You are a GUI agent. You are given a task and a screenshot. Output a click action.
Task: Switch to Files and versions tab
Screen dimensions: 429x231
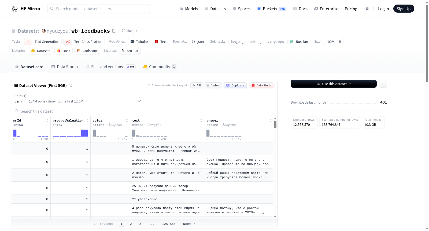coord(110,67)
